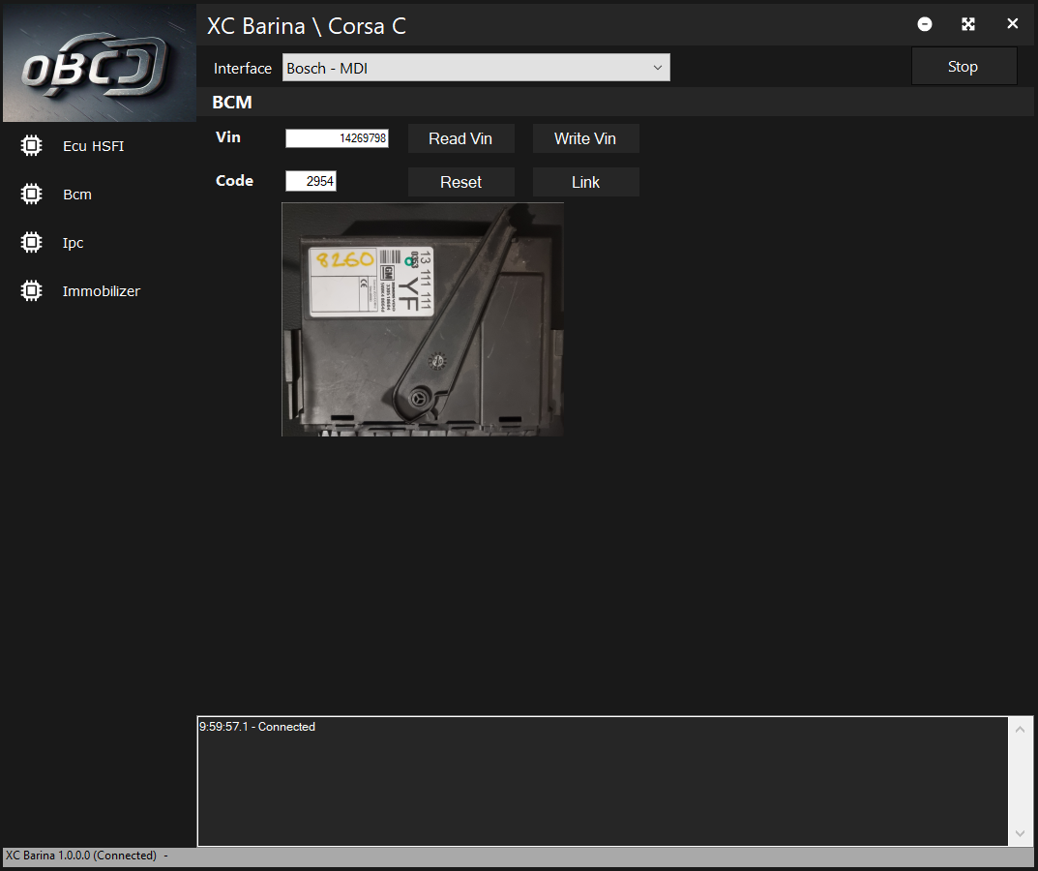Viewport: 1038px width, 871px height.
Task: Open Ipc via its chip icon
Action: coord(31,243)
